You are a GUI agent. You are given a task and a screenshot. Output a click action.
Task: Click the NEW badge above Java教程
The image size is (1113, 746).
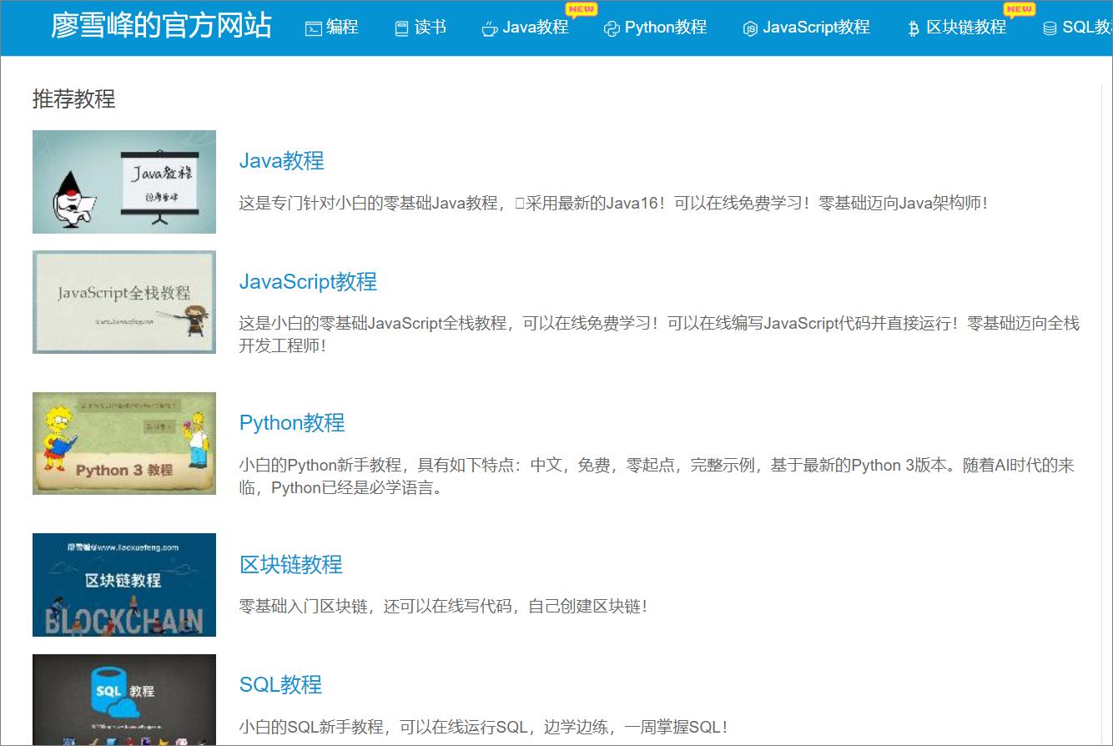coord(582,9)
